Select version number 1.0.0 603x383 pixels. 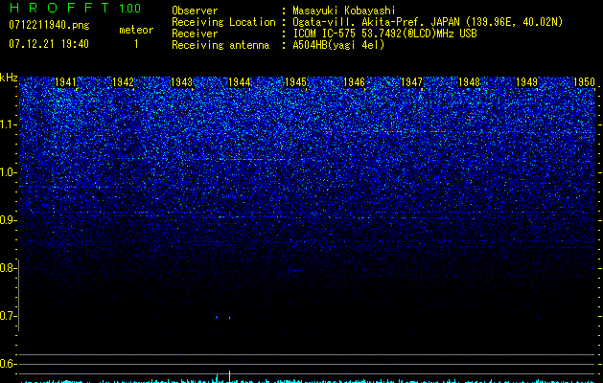coord(129,8)
